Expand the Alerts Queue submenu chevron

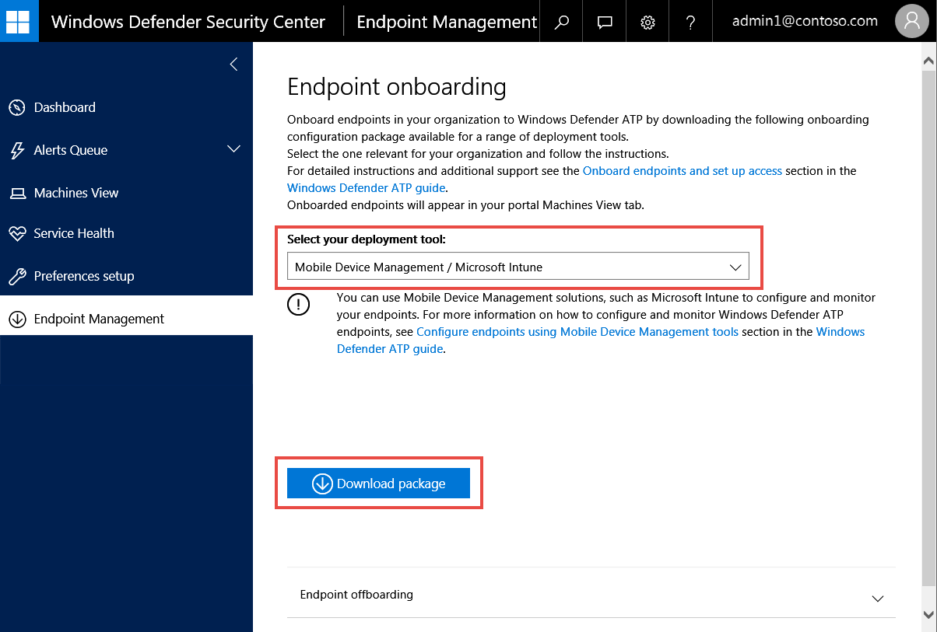pos(233,149)
